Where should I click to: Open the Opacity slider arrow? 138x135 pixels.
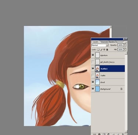(x=125, y=45)
